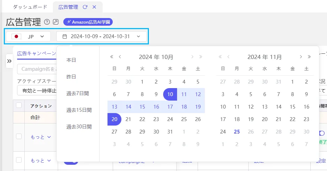Click the Campaign名 search field

[37, 69]
